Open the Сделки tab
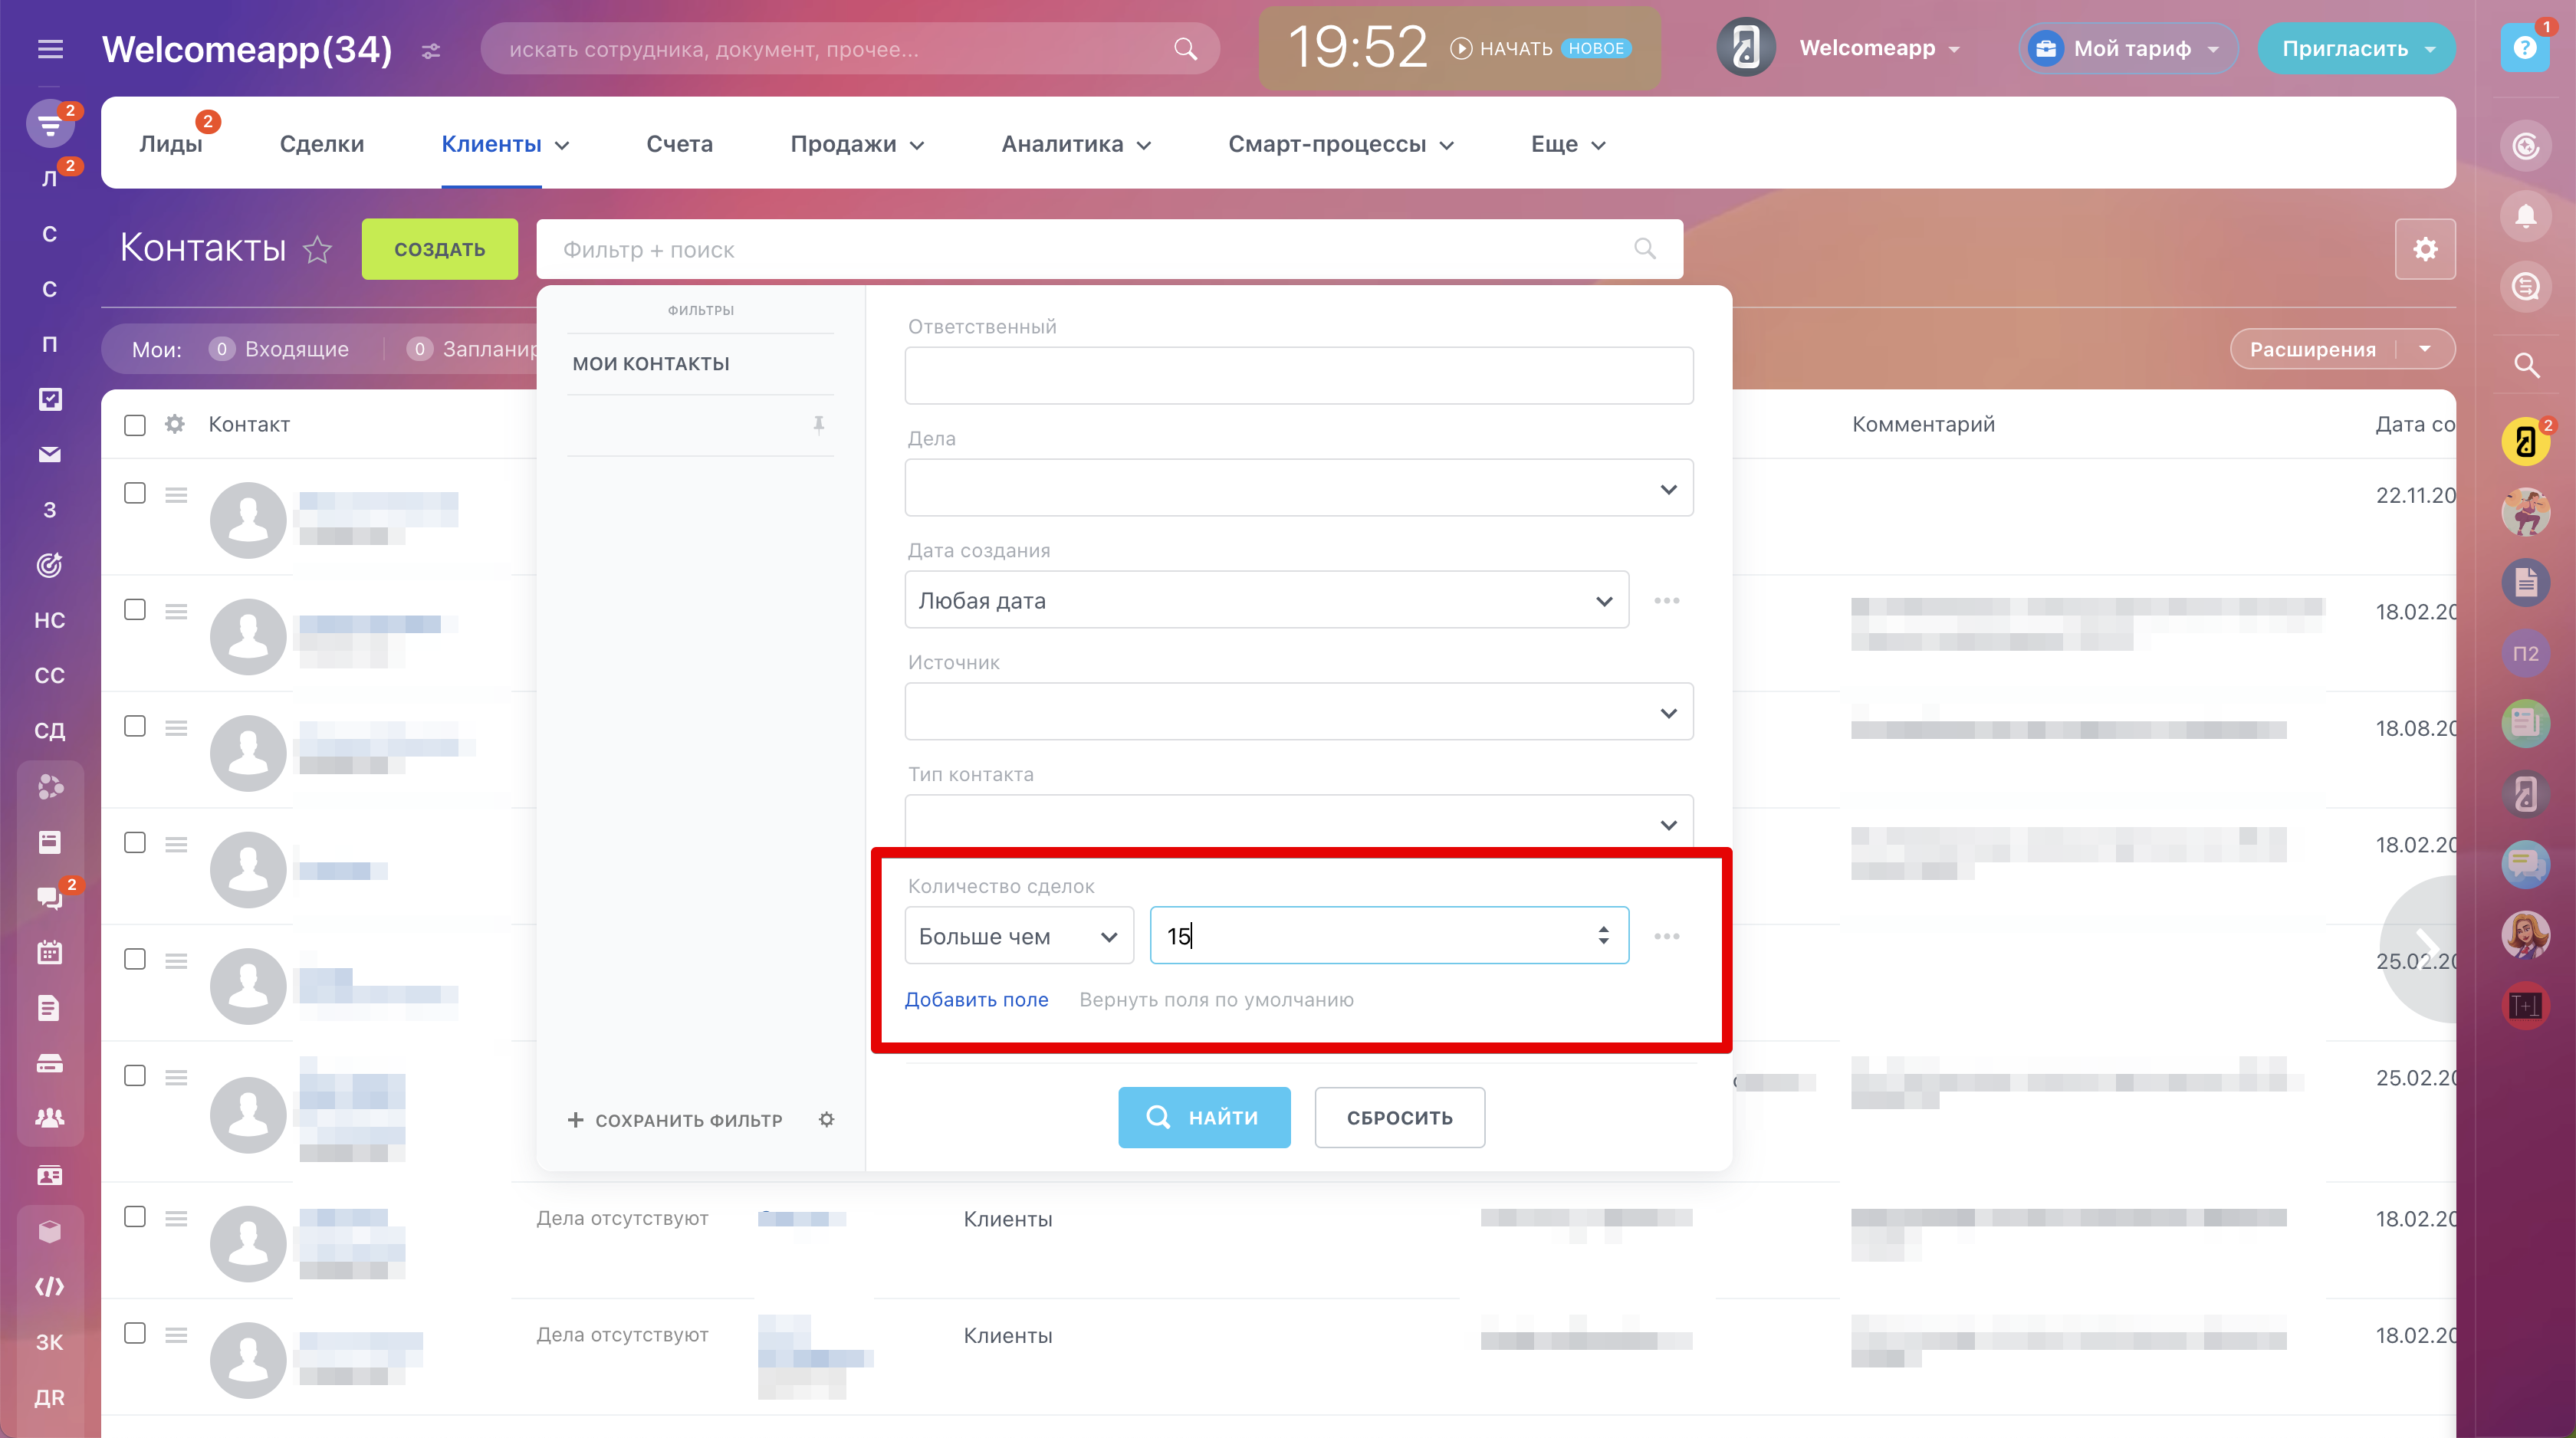The width and height of the screenshot is (2576, 1438). click(322, 144)
